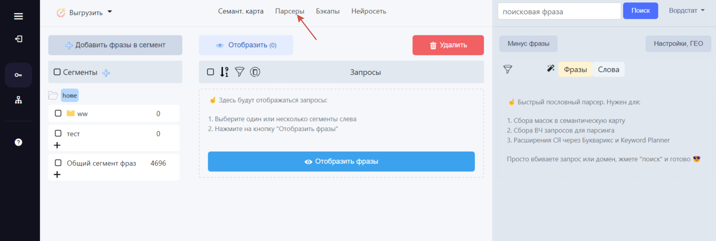Click the yellow folder icon of ww
Image resolution: width=716 pixels, height=241 pixels.
pyautogui.click(x=71, y=113)
